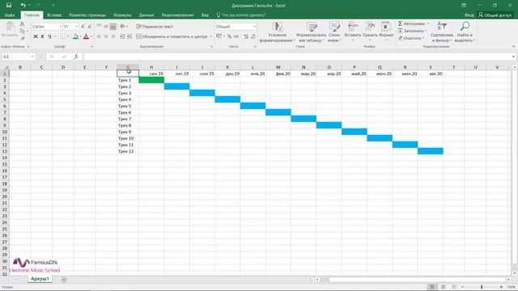Increase font size with the large A
518x291 pixels.
point(83,27)
